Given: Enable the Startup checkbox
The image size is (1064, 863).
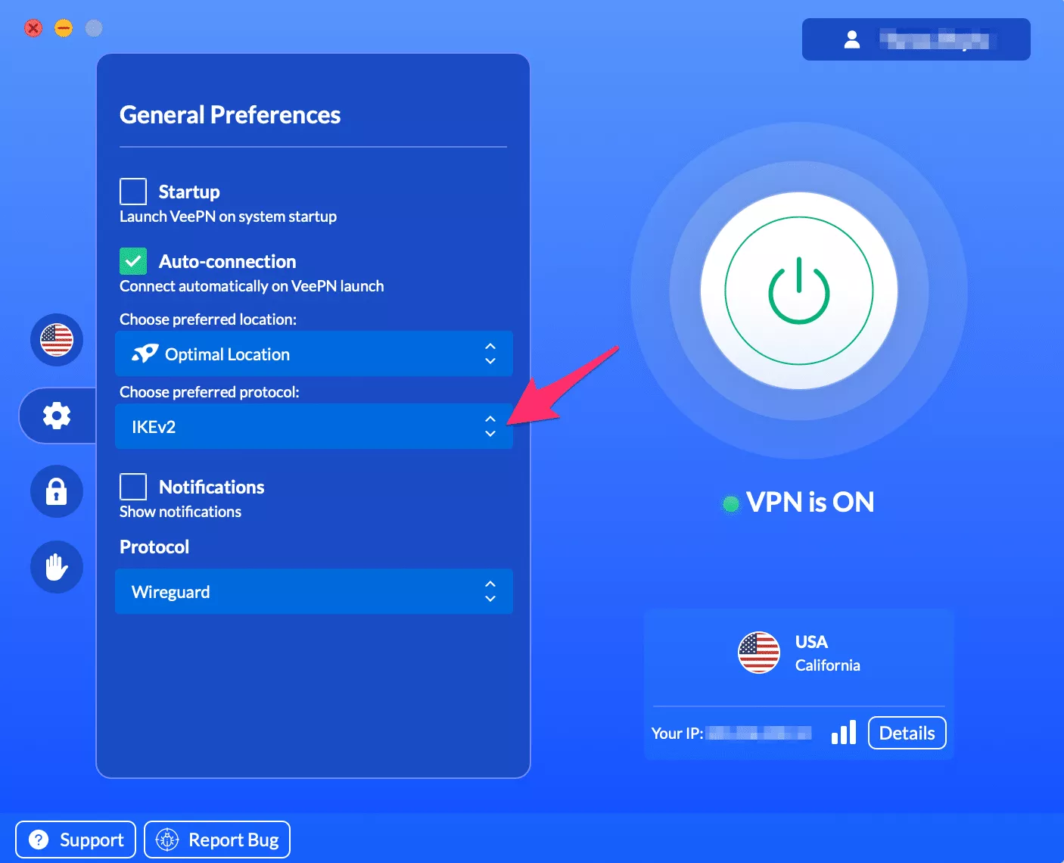Looking at the screenshot, I should 133,192.
